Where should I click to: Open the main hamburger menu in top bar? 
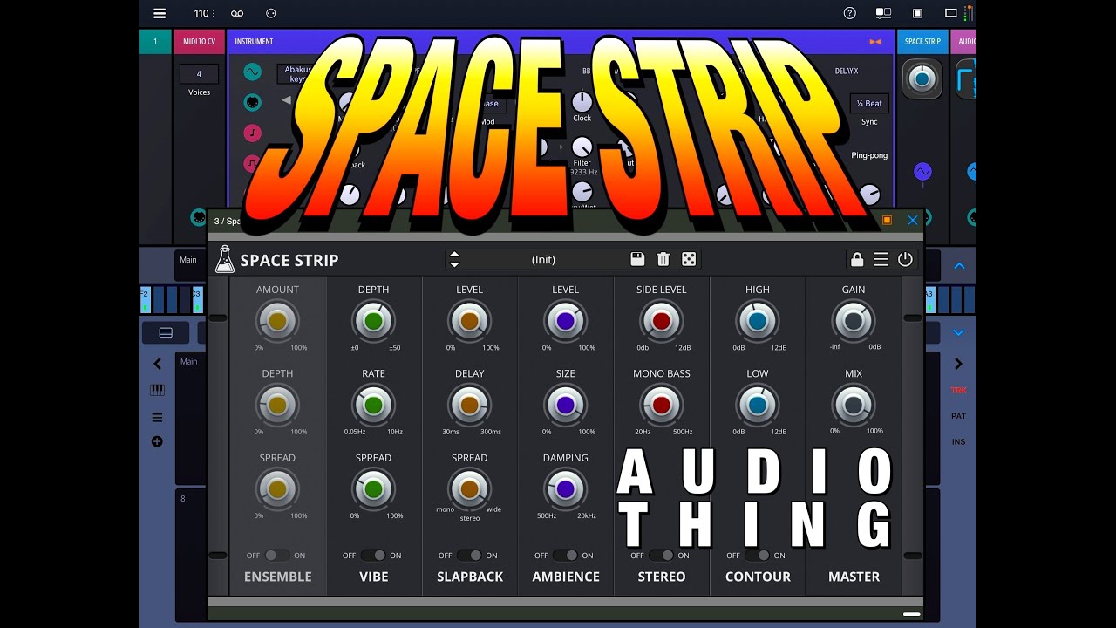160,13
